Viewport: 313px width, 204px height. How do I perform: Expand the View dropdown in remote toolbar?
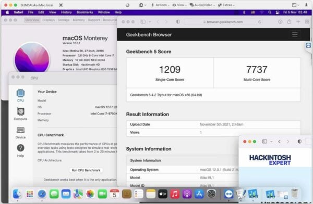click(x=179, y=5)
